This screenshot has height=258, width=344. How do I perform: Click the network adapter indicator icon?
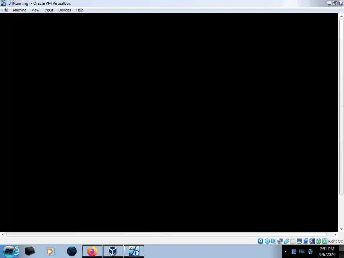(280, 241)
